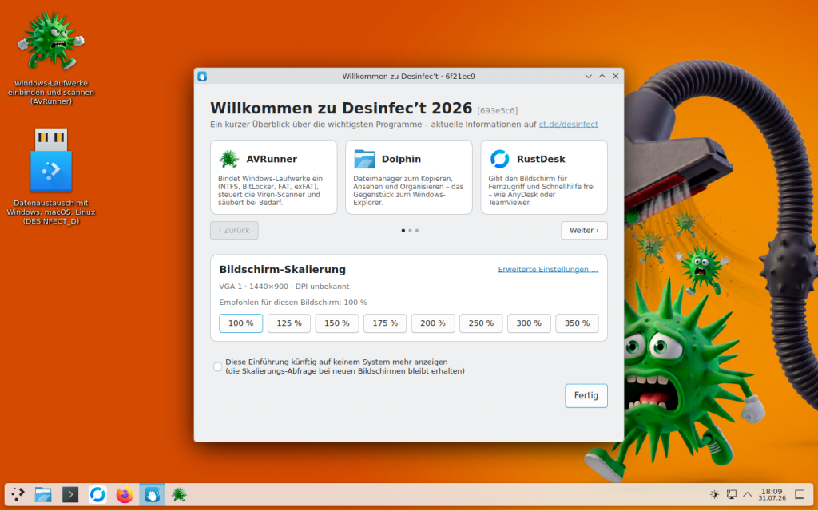
Task: Select the active welcome app taskbar entry
Action: pyautogui.click(x=152, y=494)
